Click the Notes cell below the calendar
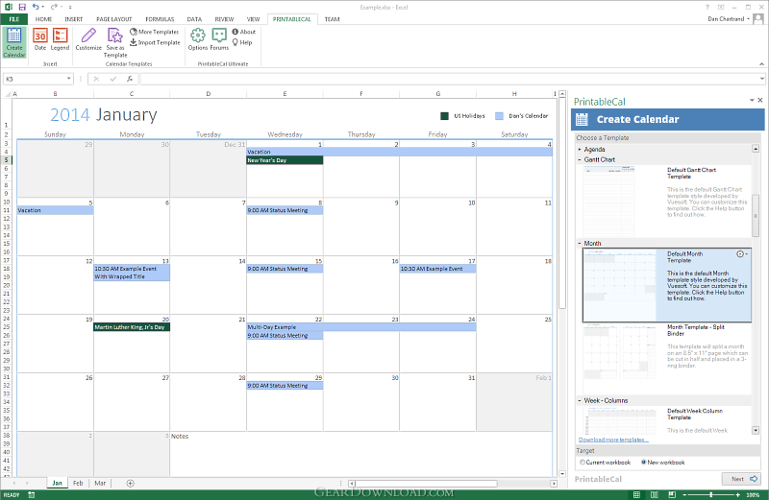 click(x=361, y=437)
